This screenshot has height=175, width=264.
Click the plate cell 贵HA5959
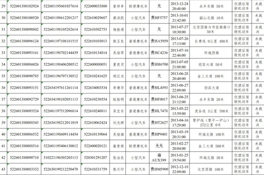click(159, 41)
